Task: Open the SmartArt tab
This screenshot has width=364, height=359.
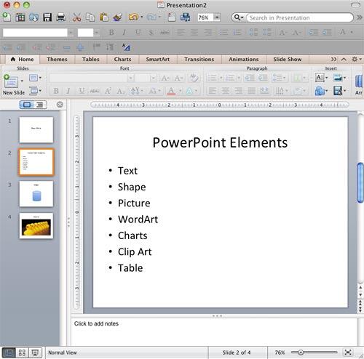Action: 158,59
